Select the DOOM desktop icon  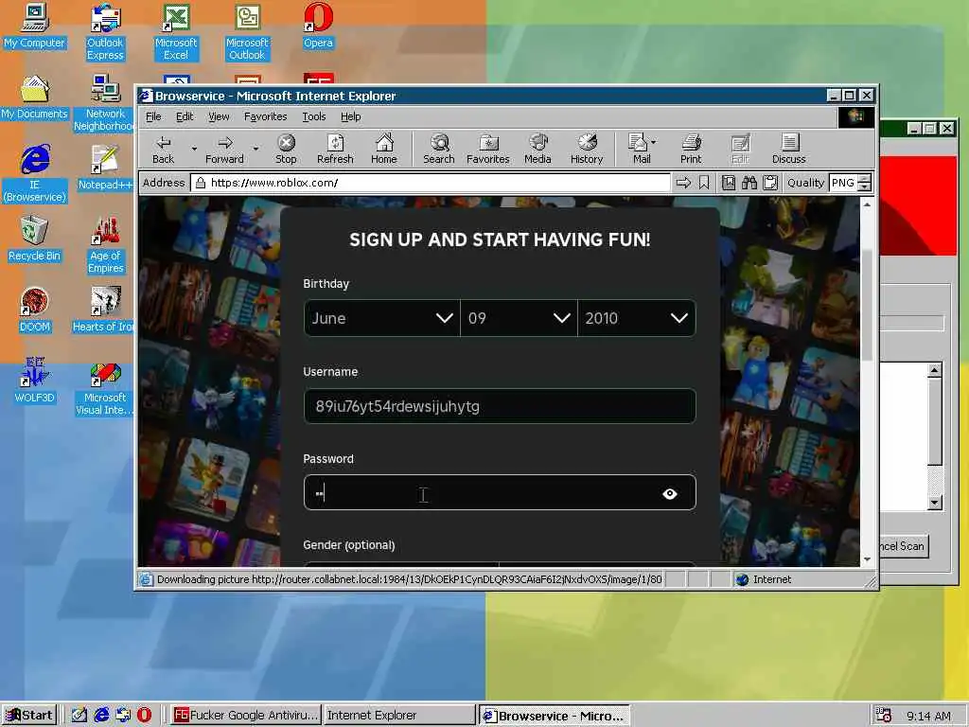point(34,310)
